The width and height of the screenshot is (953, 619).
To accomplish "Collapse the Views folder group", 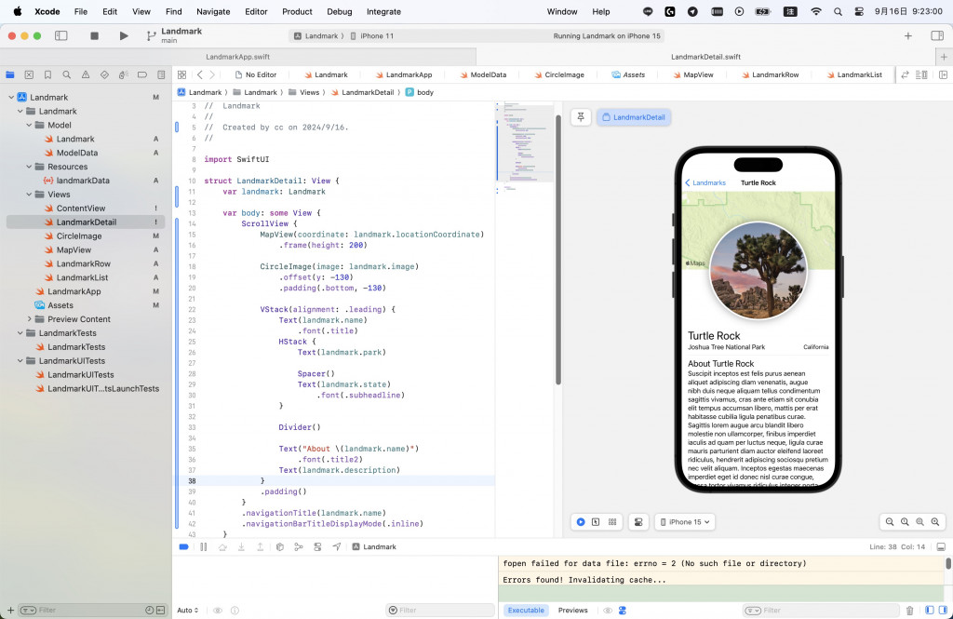I will [30, 195].
